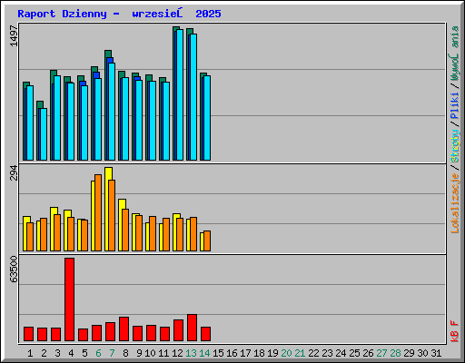Click the red 'KB F' legend label
Viewport: 465px width, 363px height.
click(x=454, y=331)
